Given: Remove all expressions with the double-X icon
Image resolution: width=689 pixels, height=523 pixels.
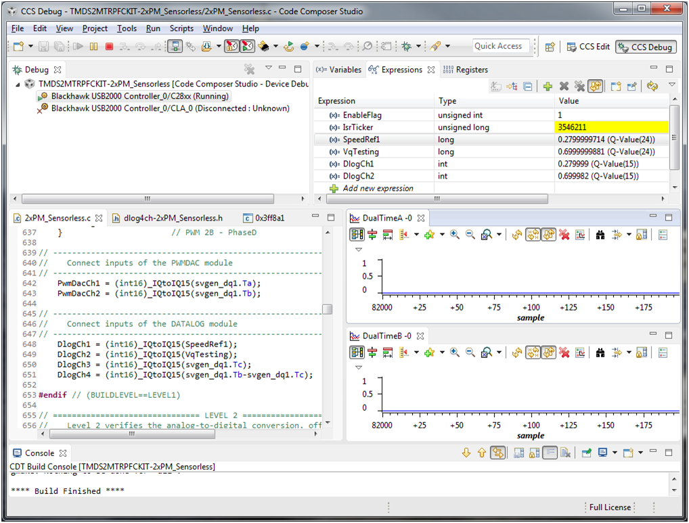Looking at the screenshot, I should pyautogui.click(x=579, y=87).
